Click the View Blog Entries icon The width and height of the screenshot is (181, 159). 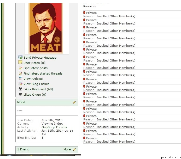(20, 84)
